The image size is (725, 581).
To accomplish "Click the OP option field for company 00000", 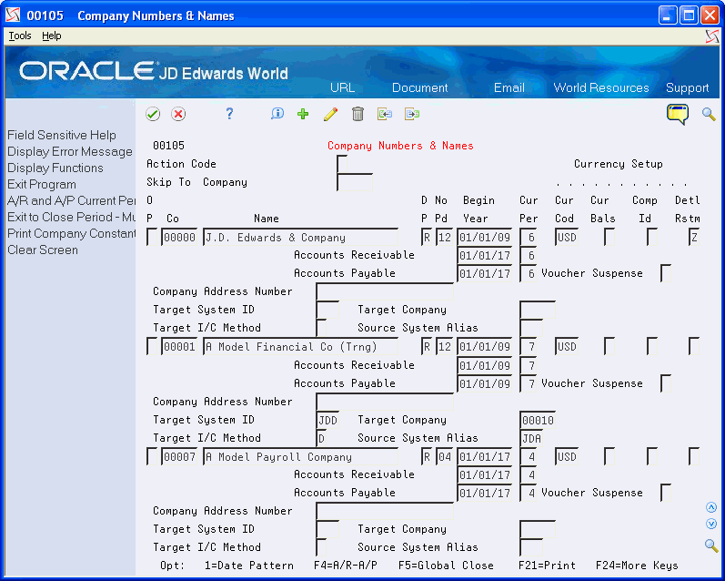I will (x=152, y=237).
